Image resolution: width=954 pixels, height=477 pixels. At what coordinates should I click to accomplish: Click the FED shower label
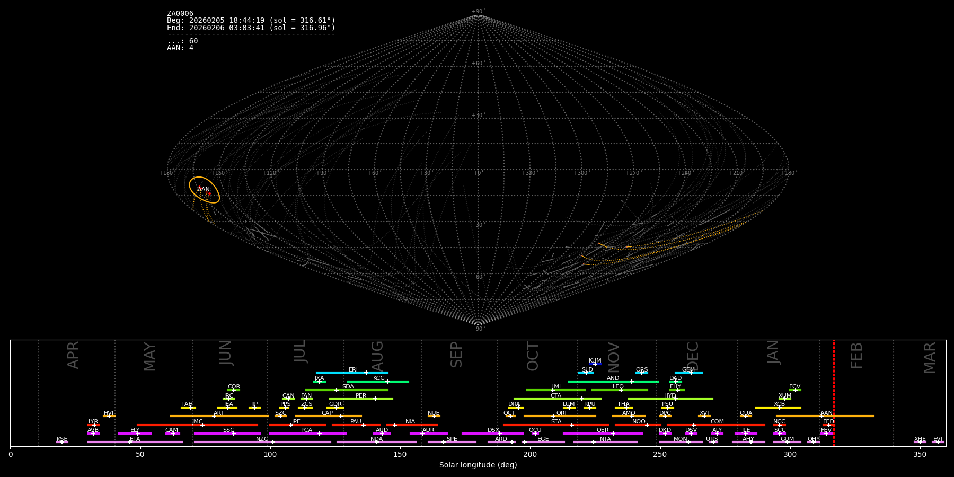tap(828, 422)
